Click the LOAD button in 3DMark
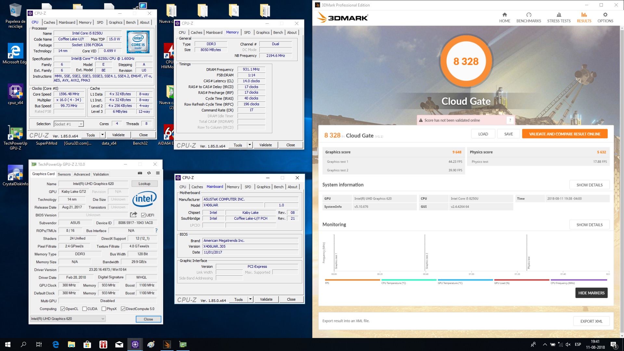Screen dimensions: 624x351 pos(483,134)
